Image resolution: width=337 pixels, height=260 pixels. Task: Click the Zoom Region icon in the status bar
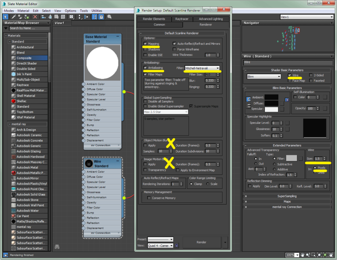click(x=313, y=255)
